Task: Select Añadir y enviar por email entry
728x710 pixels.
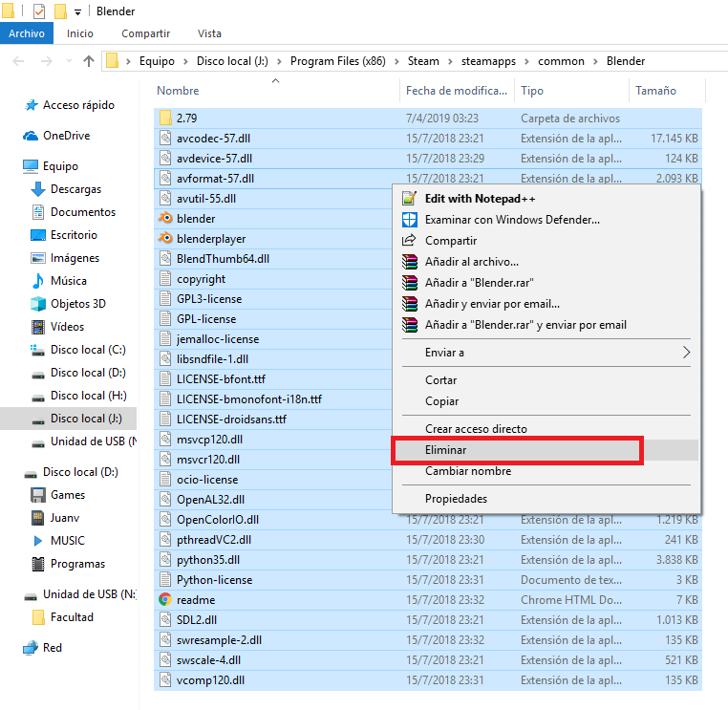Action: 546,304
